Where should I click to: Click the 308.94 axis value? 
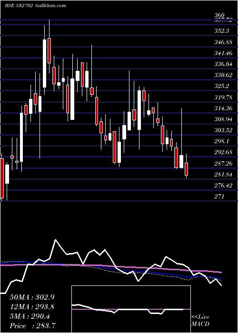click(223, 119)
